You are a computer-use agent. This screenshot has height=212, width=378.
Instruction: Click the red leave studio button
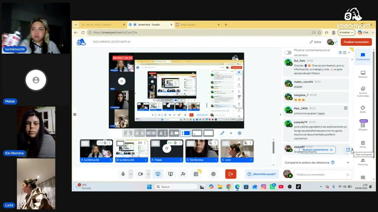(231, 174)
